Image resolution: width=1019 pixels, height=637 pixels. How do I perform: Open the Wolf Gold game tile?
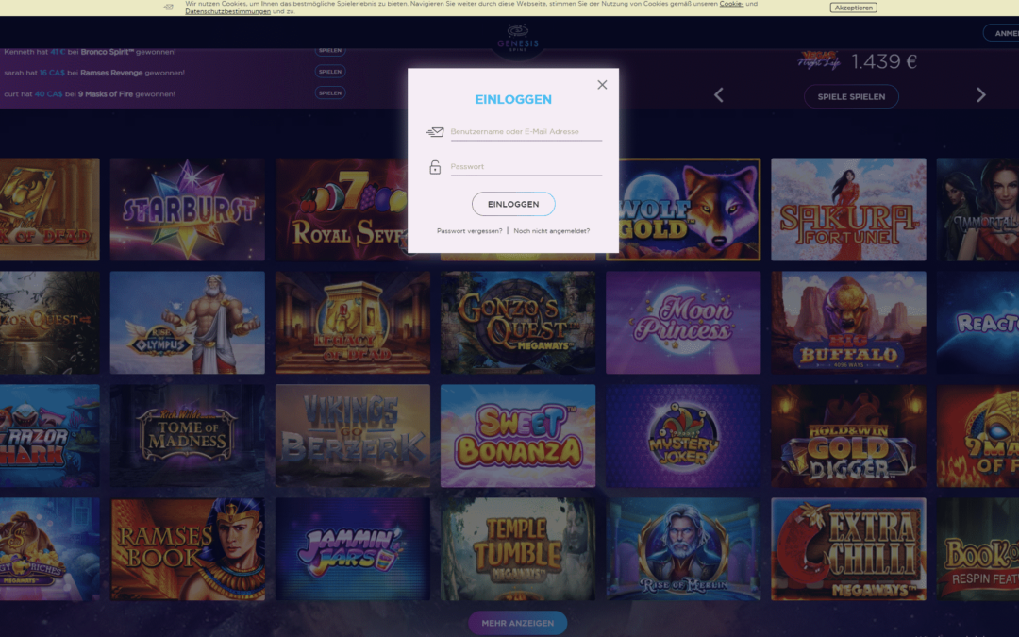tap(689, 210)
